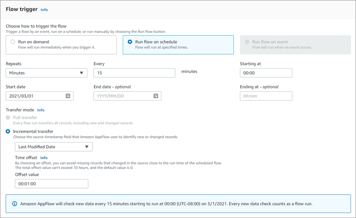Click the End date text field

[127, 96]
